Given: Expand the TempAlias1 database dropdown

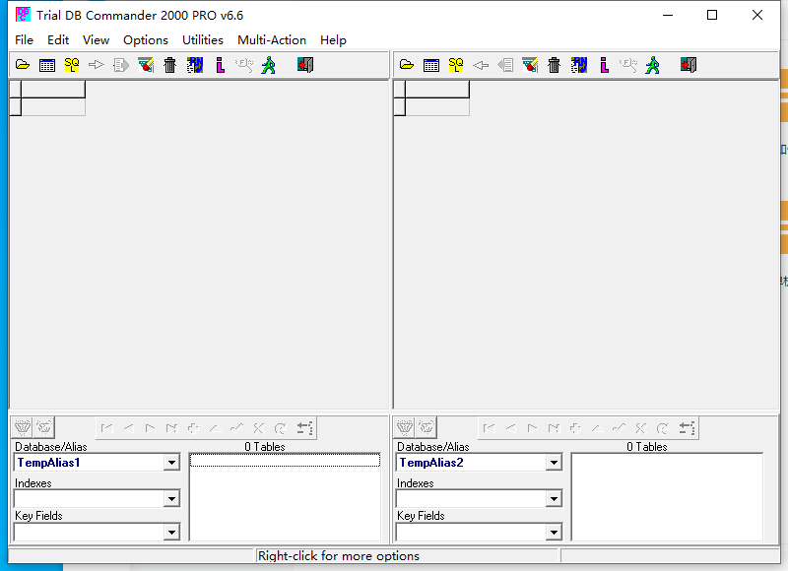Looking at the screenshot, I should coord(171,463).
